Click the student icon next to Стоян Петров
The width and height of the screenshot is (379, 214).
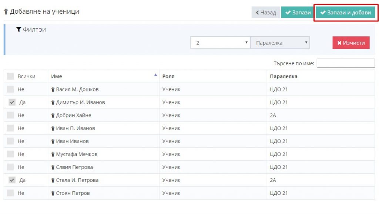[53, 193]
